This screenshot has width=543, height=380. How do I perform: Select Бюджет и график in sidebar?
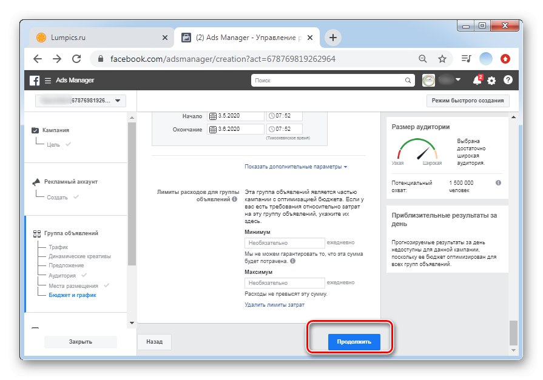click(x=72, y=295)
